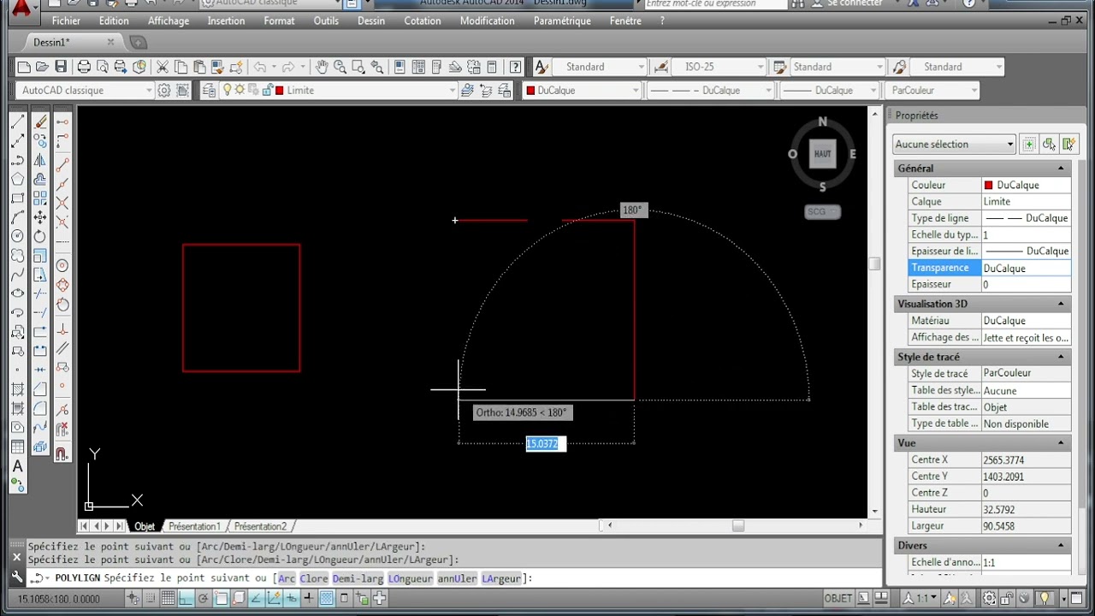Open the Layer Properties Manager icon

209,90
